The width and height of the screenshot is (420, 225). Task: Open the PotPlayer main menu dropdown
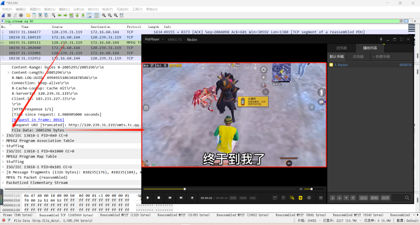(154, 39)
